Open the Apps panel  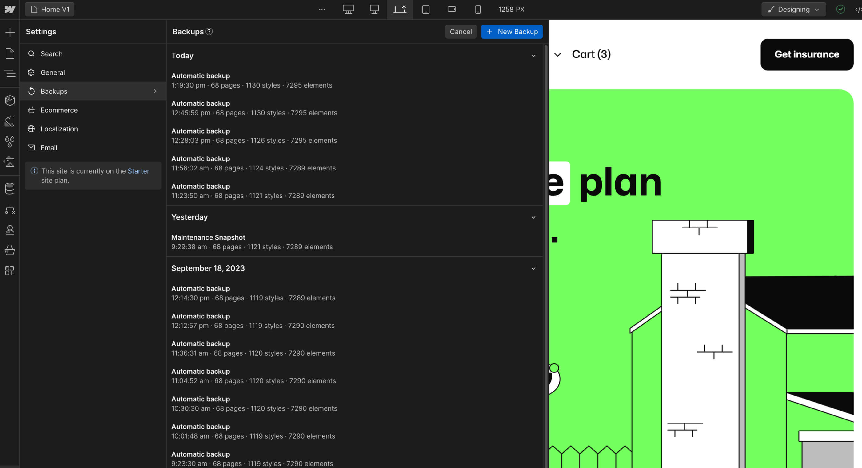coord(10,271)
